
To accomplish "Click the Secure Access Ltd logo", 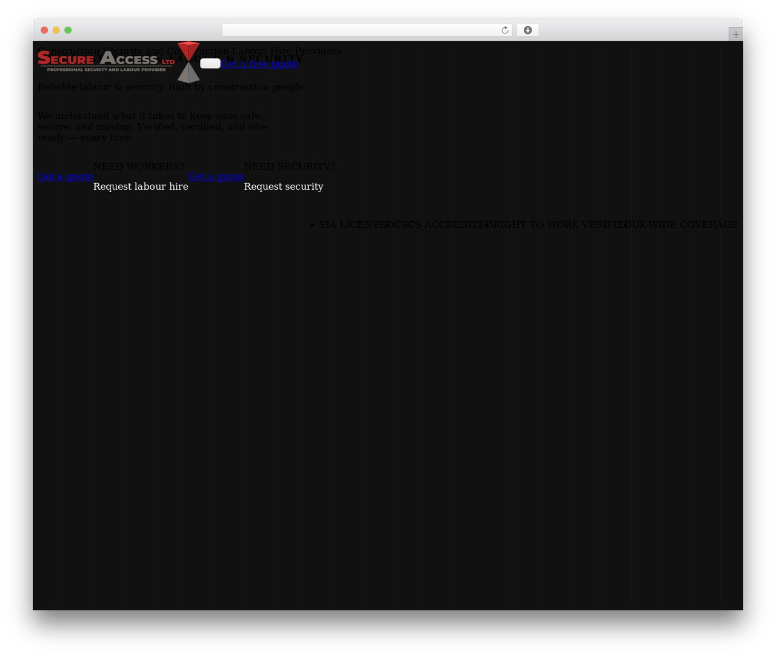I will [119, 62].
